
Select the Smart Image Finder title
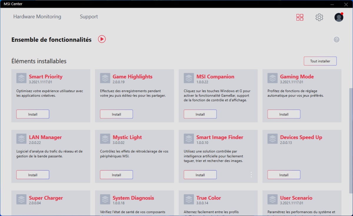(220, 137)
